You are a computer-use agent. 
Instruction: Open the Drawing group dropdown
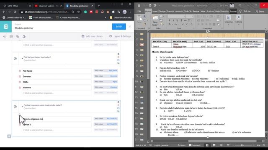coord(229,20)
